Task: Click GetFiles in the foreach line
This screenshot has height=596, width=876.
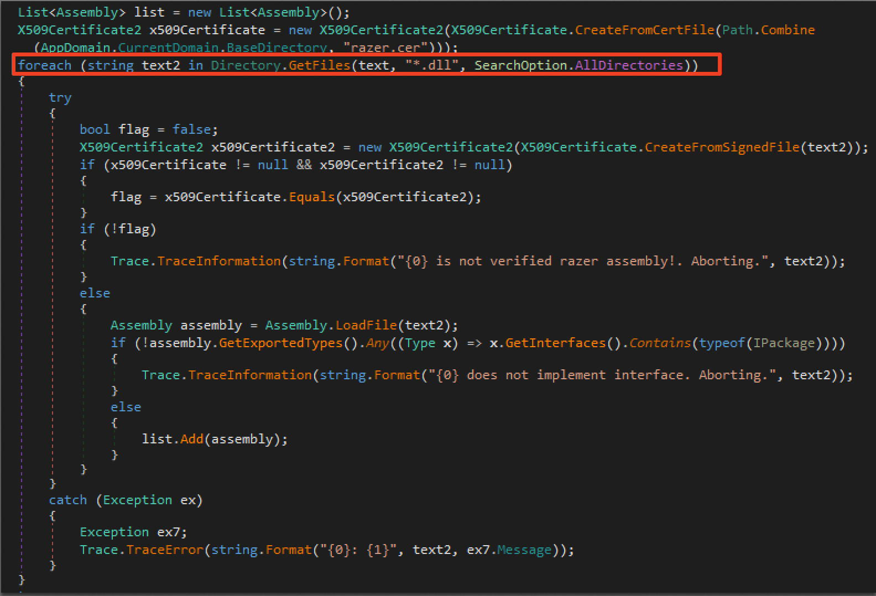Action: 320,65
